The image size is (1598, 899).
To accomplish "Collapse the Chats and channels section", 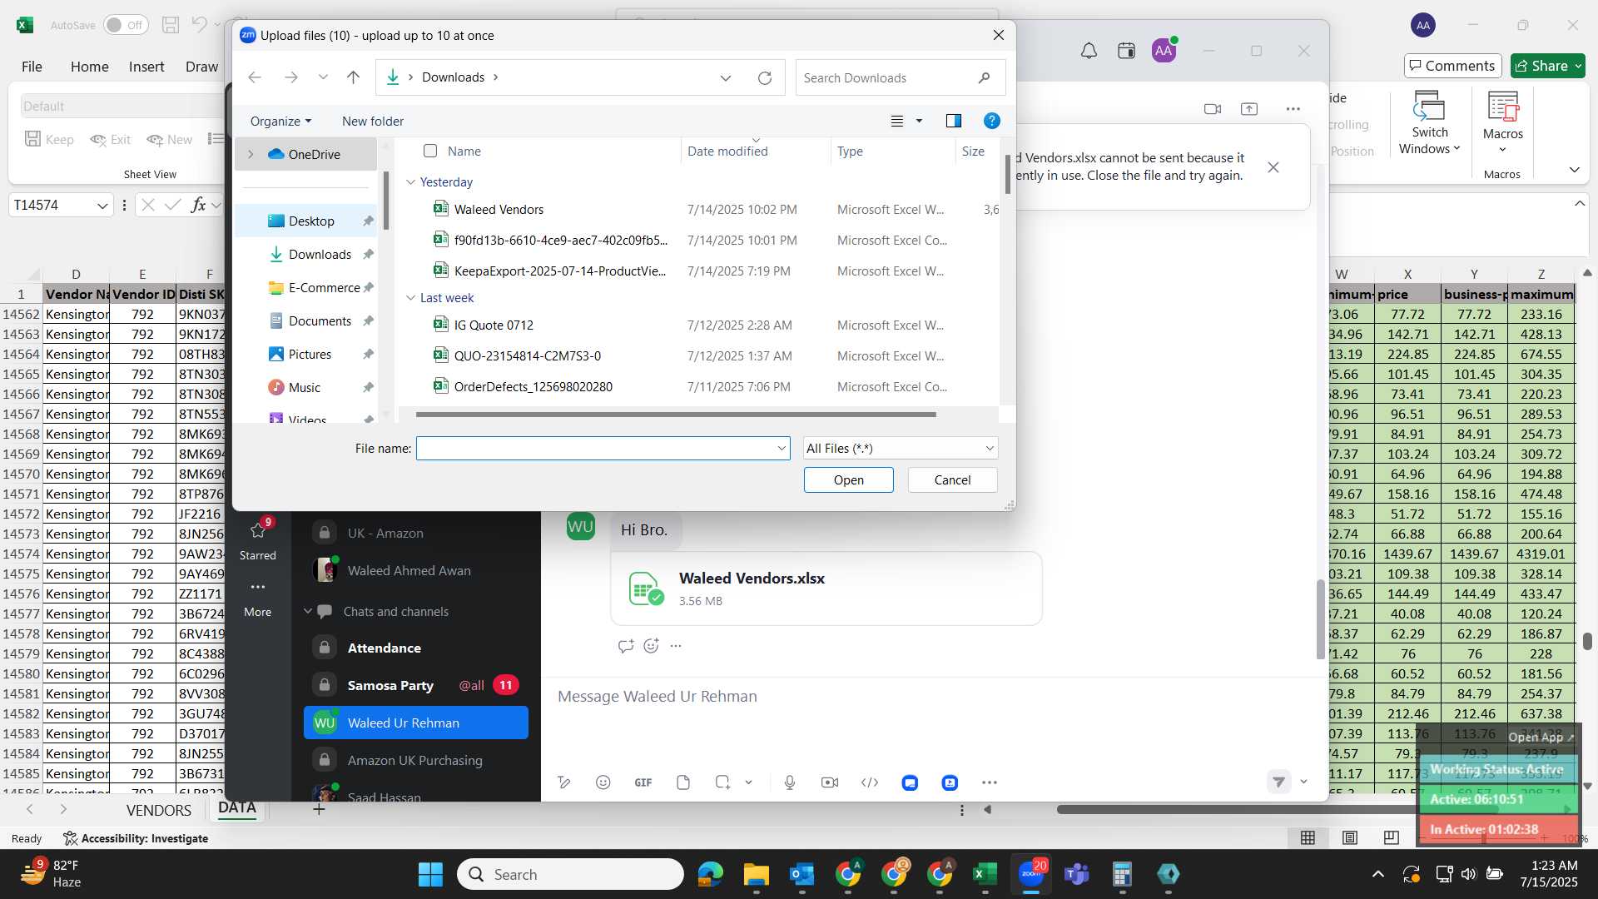I will tap(308, 611).
